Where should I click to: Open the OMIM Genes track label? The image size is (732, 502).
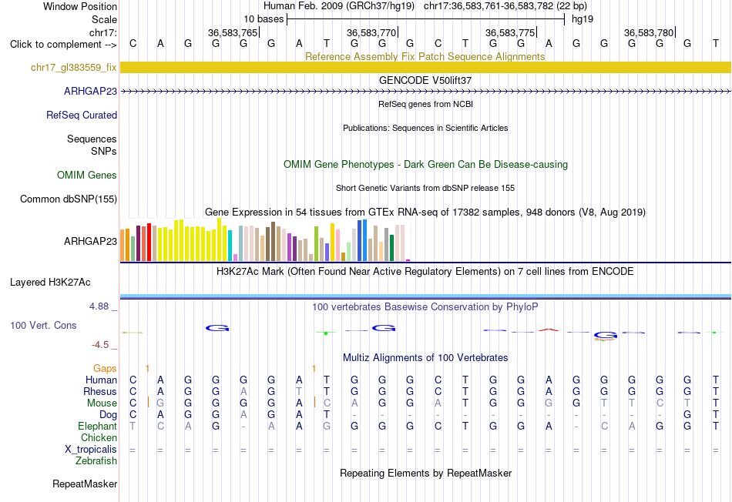(87, 175)
